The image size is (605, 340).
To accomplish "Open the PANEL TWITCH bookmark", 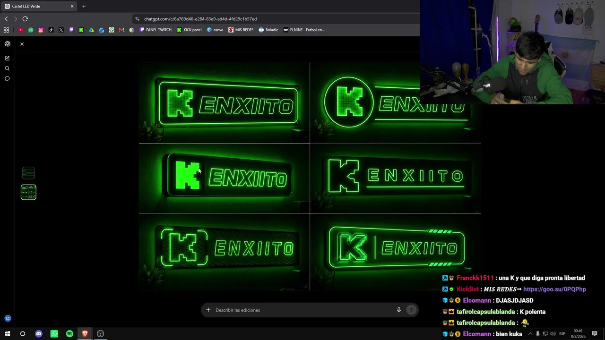I will click(x=156, y=30).
